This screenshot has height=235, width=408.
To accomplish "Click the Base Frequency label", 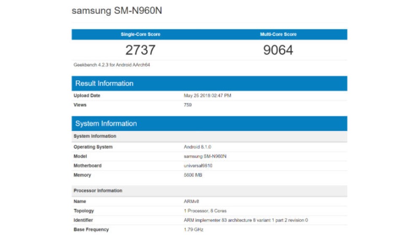I will (91, 230).
